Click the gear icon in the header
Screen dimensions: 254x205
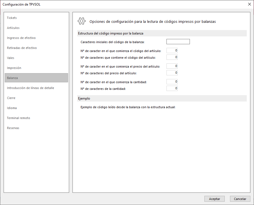(81, 21)
